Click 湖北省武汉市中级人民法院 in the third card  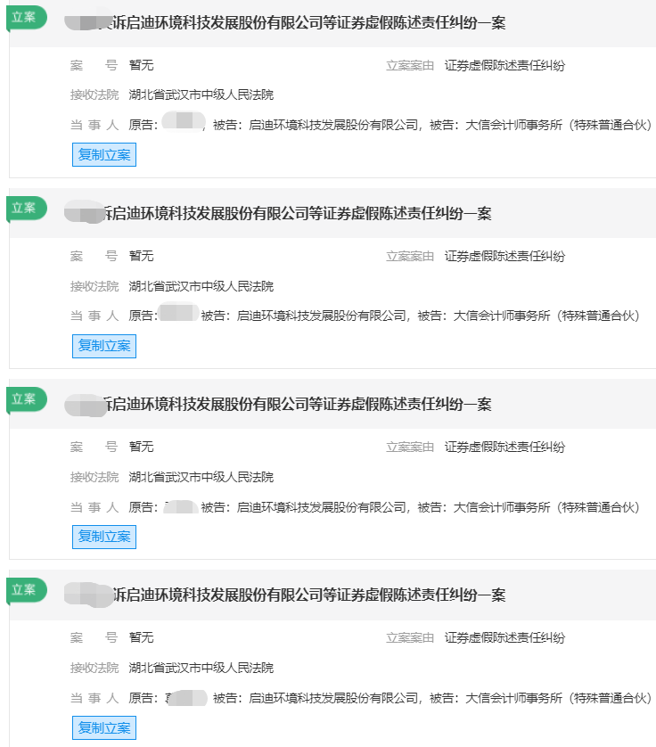pyautogui.click(x=201, y=477)
